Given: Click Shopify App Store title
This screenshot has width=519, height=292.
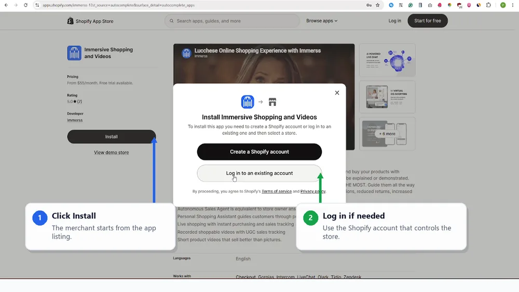Looking at the screenshot, I should [94, 21].
